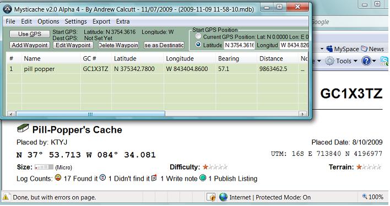Click the scrollbar right arrow in waypoint list

click(302, 114)
